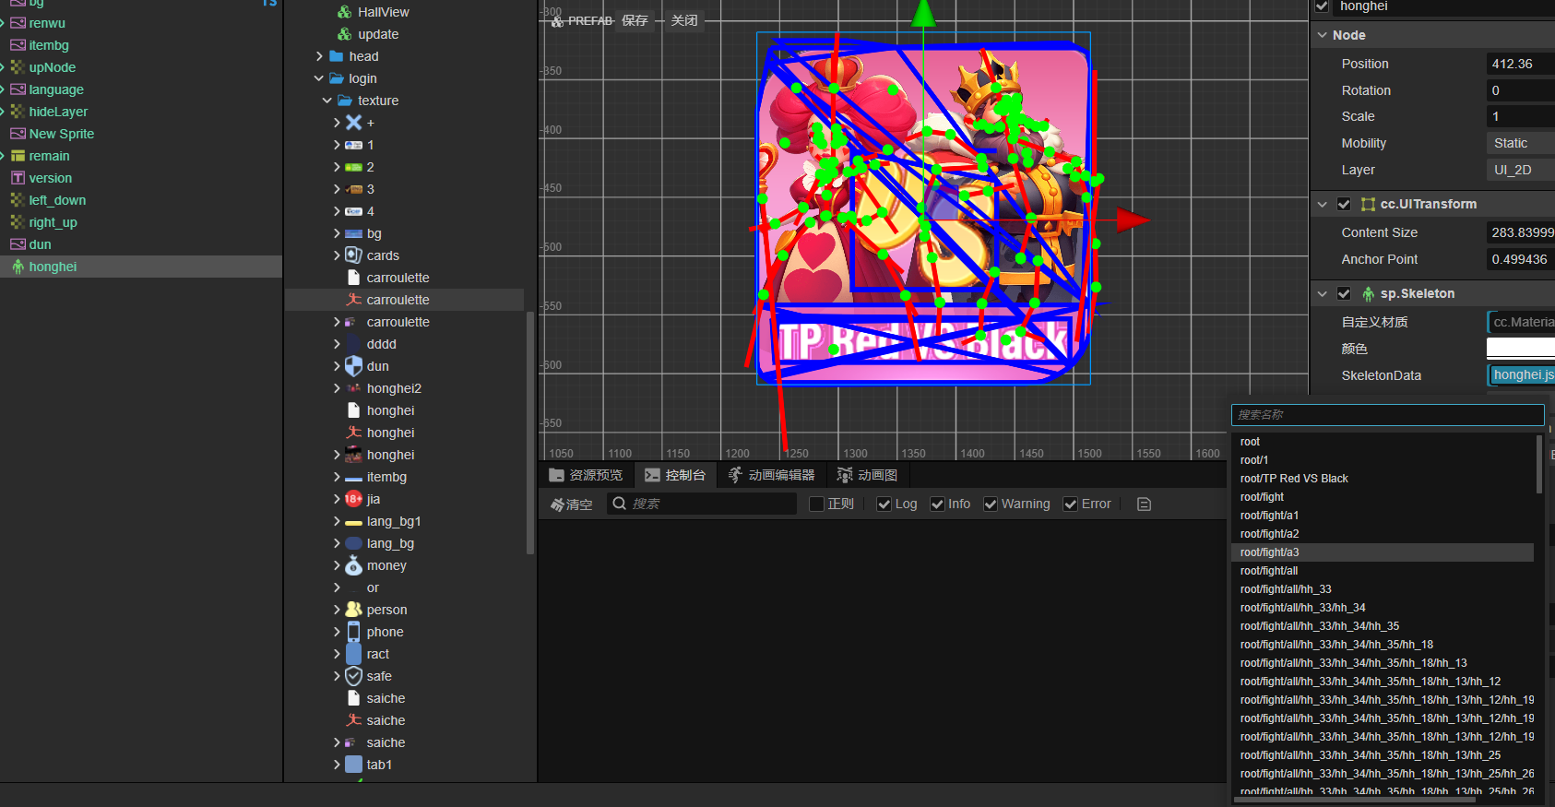Viewport: 1555px width, 807px height.
Task: Open the log file icon in console toolbar
Action: (x=1145, y=504)
